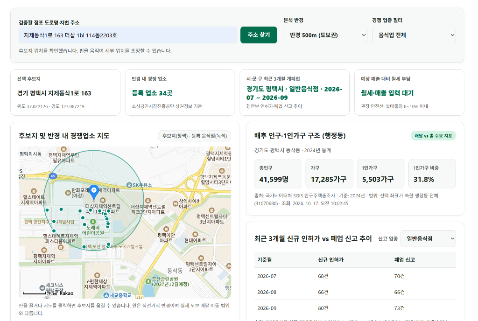Click the store address input field
The width and height of the screenshot is (478, 321).
(x=128, y=35)
